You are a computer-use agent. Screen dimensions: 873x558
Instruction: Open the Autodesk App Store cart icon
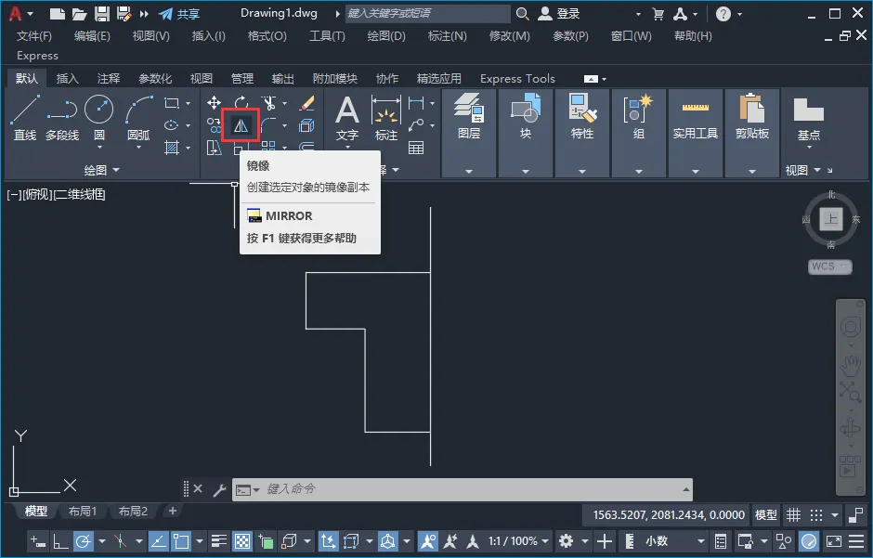(658, 14)
